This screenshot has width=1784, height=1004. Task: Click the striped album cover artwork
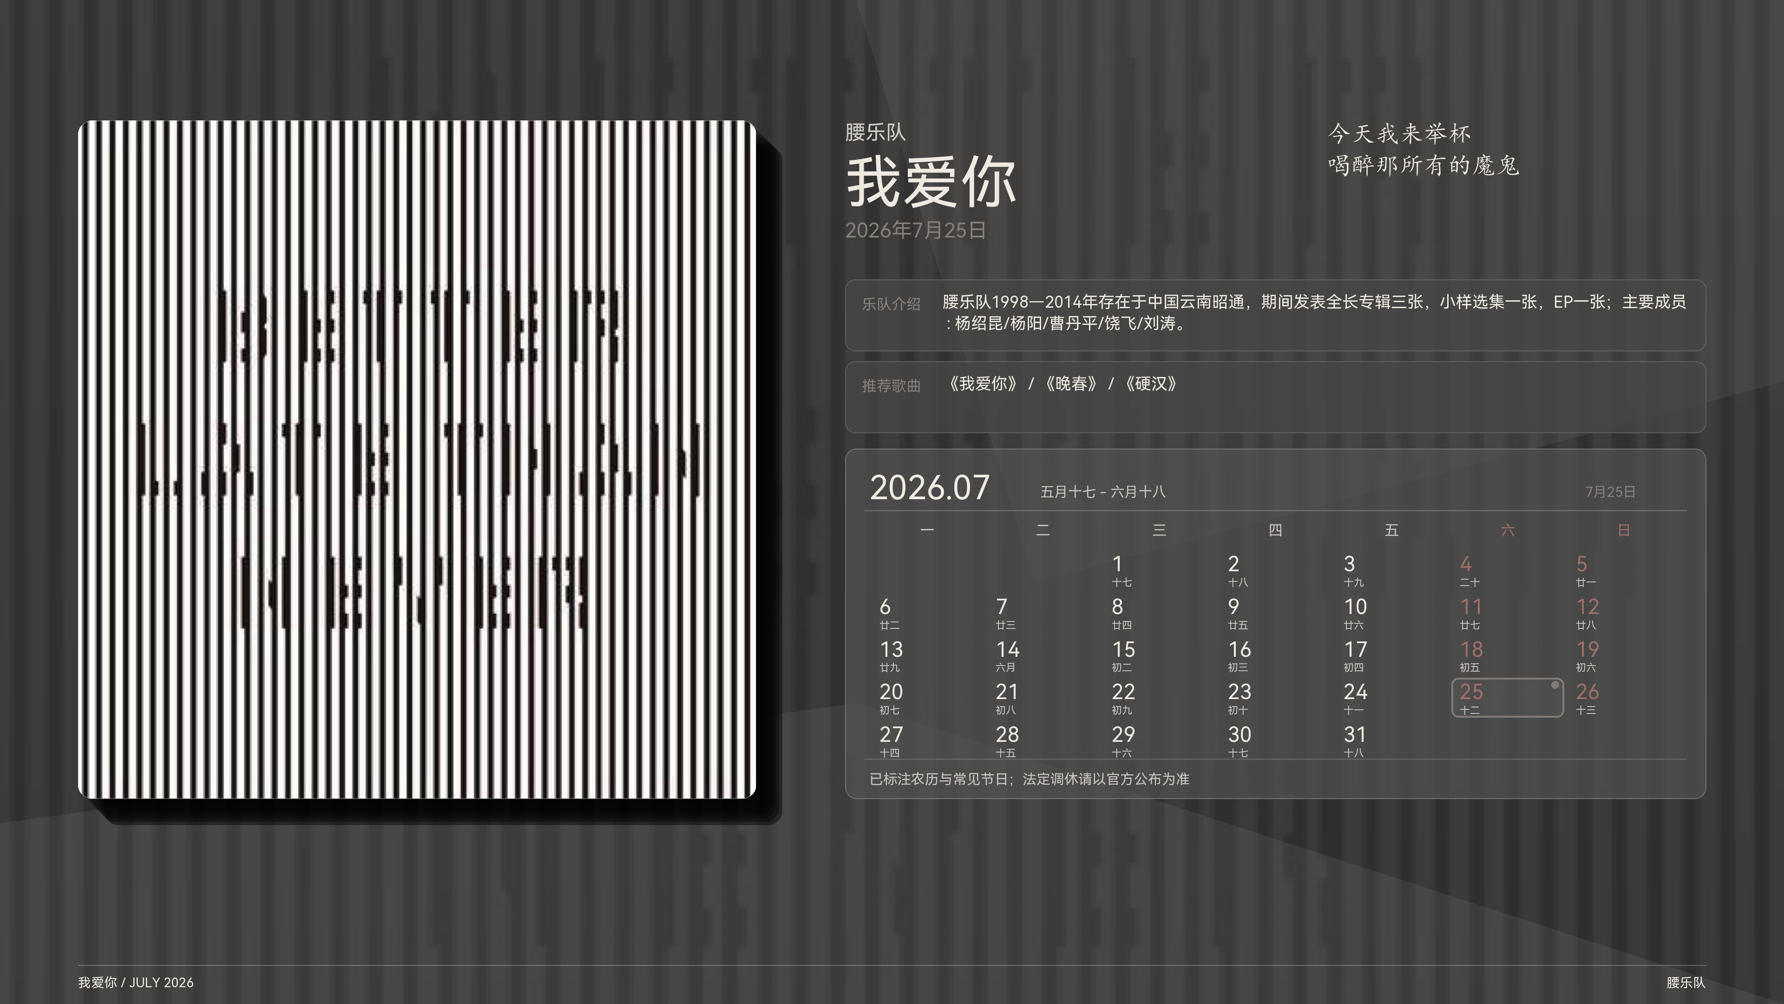click(416, 459)
